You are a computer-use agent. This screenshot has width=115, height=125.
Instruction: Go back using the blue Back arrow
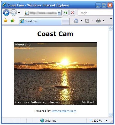(6, 13)
